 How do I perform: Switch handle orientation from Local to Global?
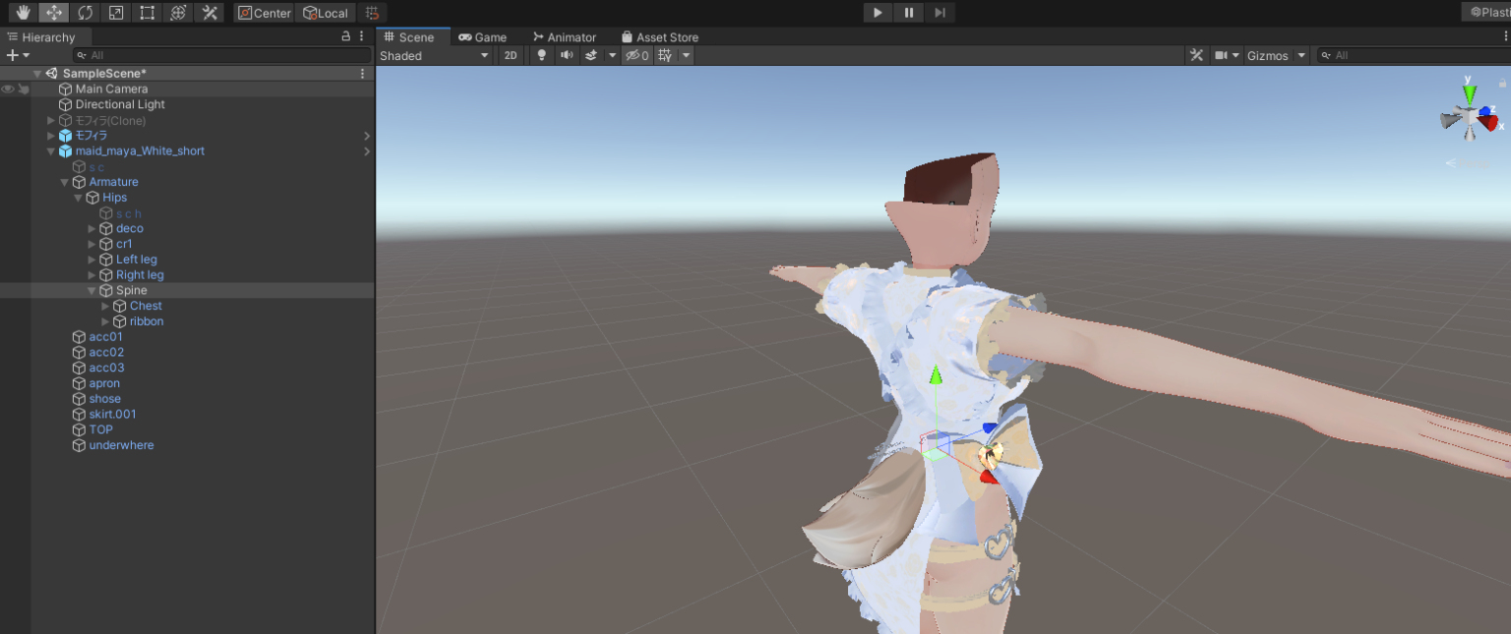[x=326, y=12]
